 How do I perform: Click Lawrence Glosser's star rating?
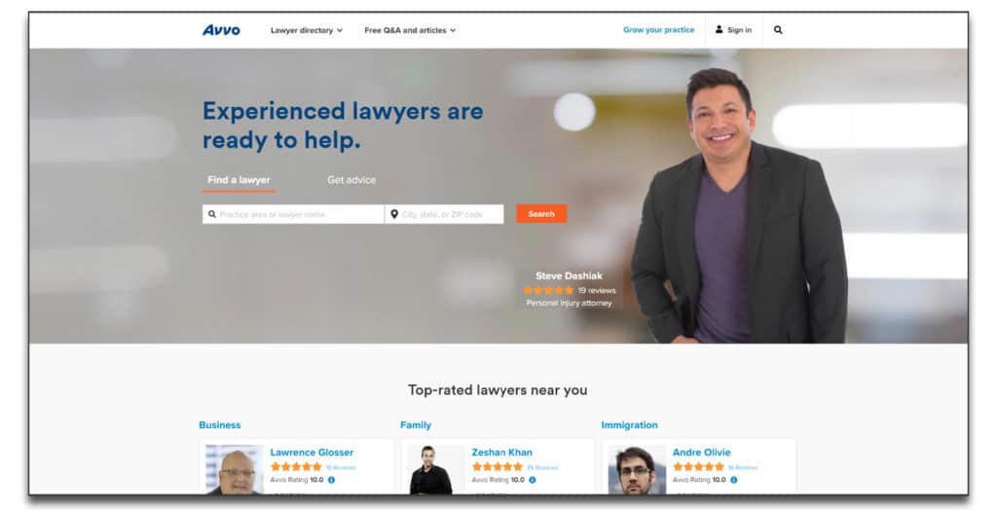(x=296, y=467)
